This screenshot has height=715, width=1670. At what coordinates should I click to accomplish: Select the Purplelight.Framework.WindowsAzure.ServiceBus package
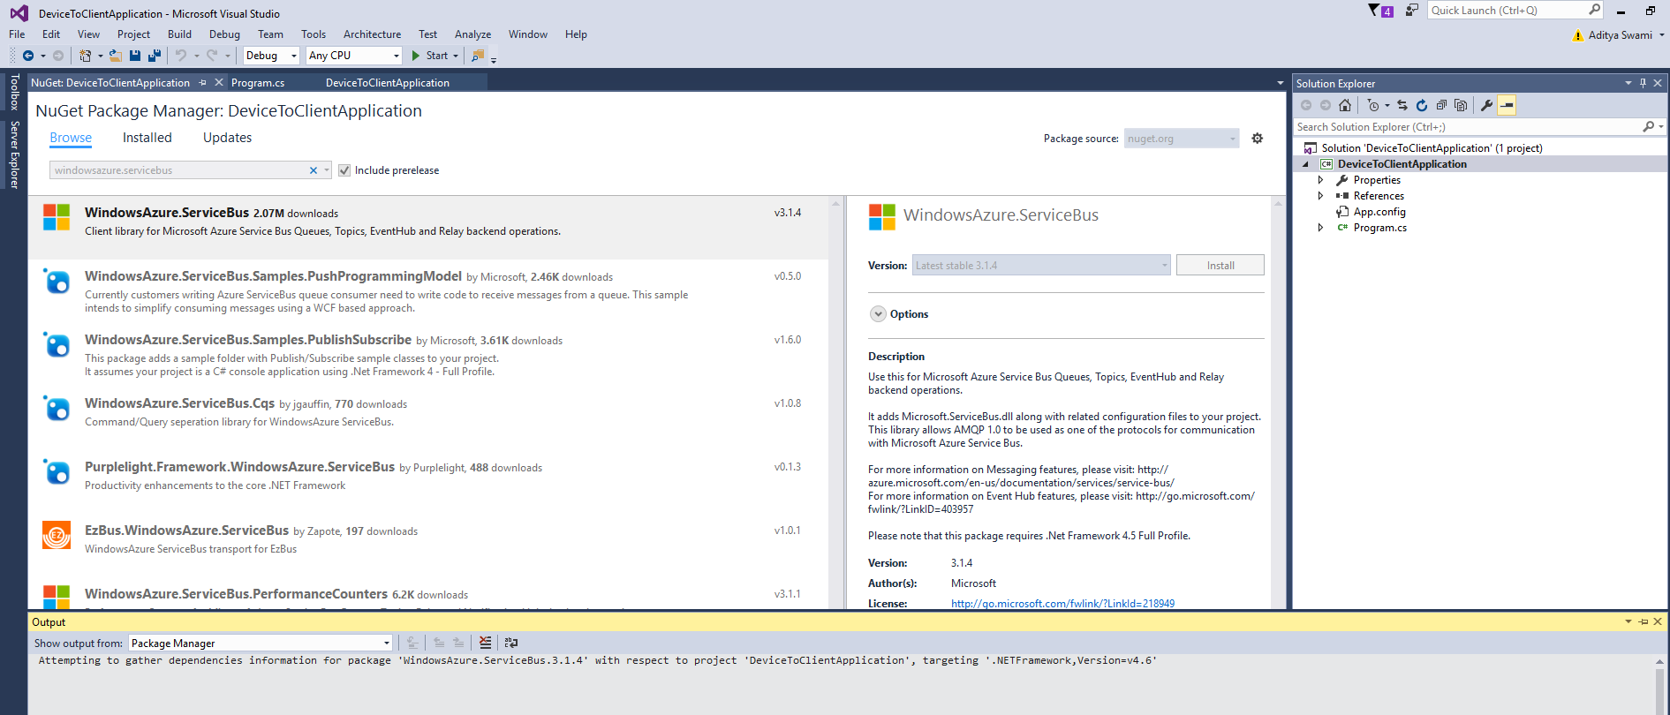pos(428,482)
